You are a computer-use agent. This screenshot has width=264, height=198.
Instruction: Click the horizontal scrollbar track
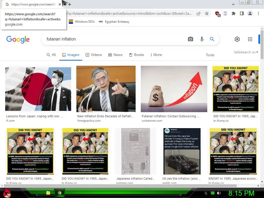point(120,186)
